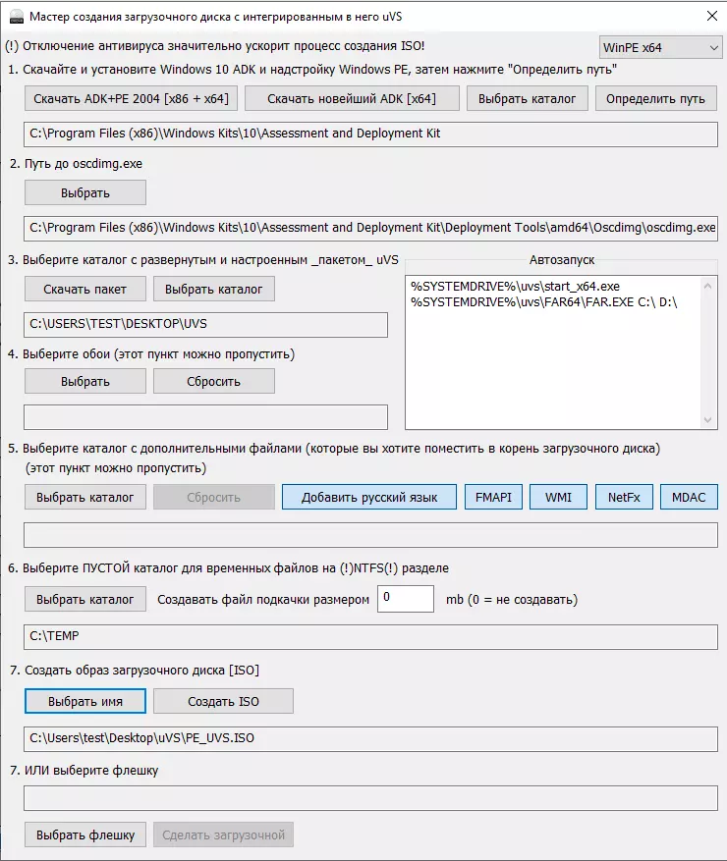The image size is (727, 861).
Task: Click Создать ISO button
Action: pos(223,701)
